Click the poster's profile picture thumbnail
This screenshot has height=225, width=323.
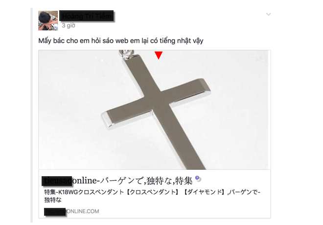[48, 20]
